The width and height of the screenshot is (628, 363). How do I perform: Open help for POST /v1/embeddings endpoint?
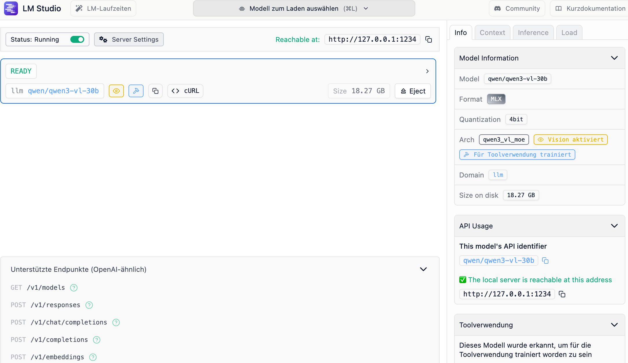click(93, 357)
